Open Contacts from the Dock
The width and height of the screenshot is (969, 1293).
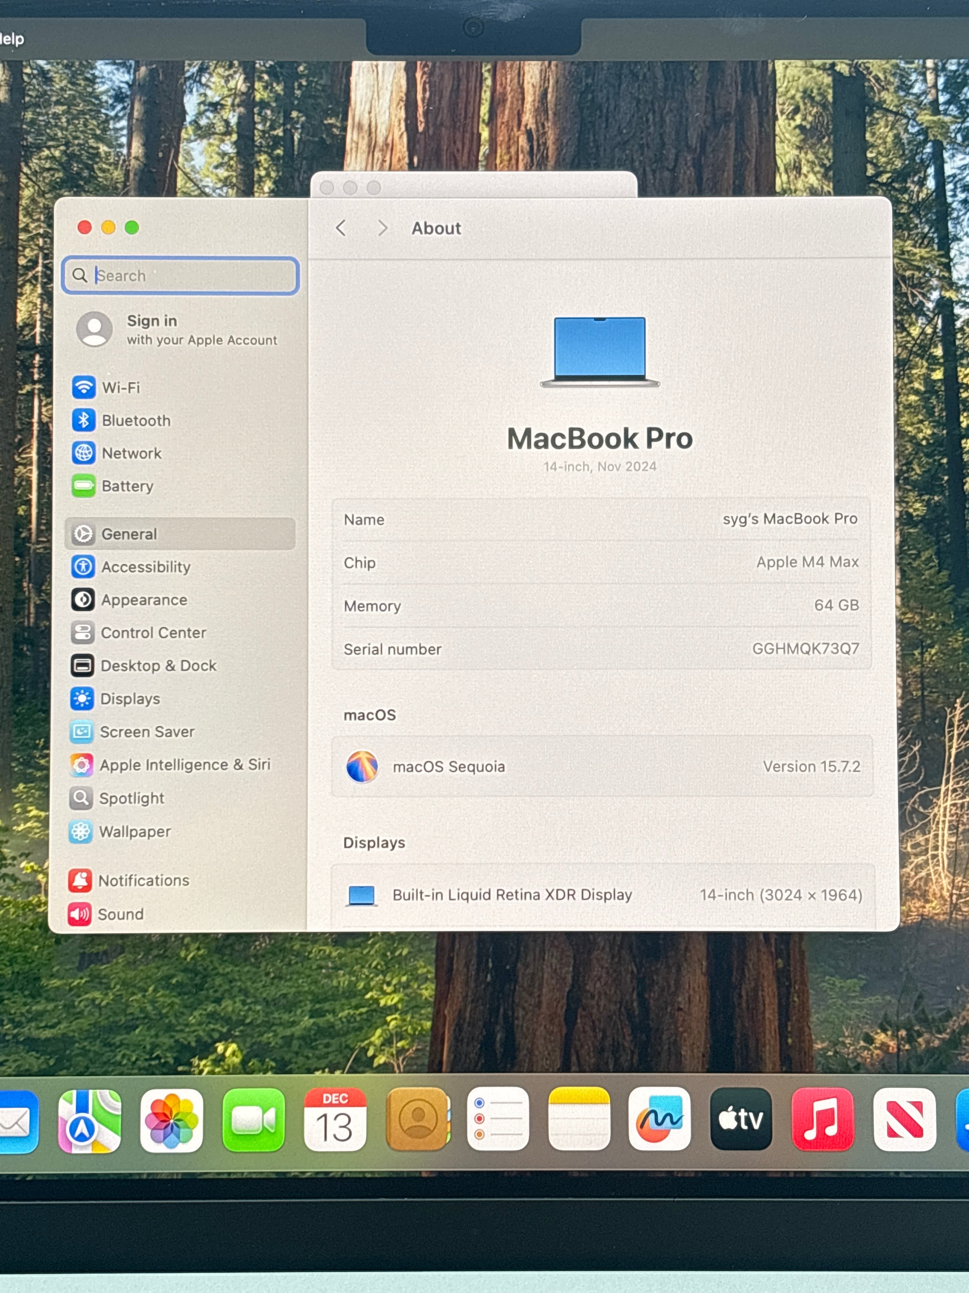[x=418, y=1119]
